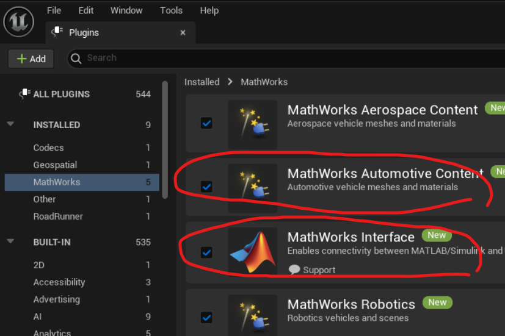Image resolution: width=505 pixels, height=336 pixels.
Task: Select the Installed category header
Action: point(82,125)
